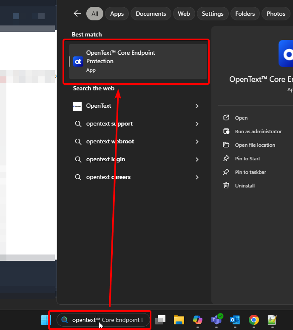Expand the opentext login chevron
Viewport: 293px width, 330px height.
(197, 159)
